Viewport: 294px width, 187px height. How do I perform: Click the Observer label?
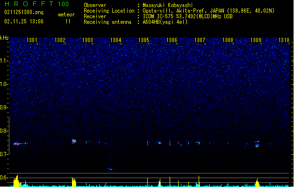pos(95,5)
